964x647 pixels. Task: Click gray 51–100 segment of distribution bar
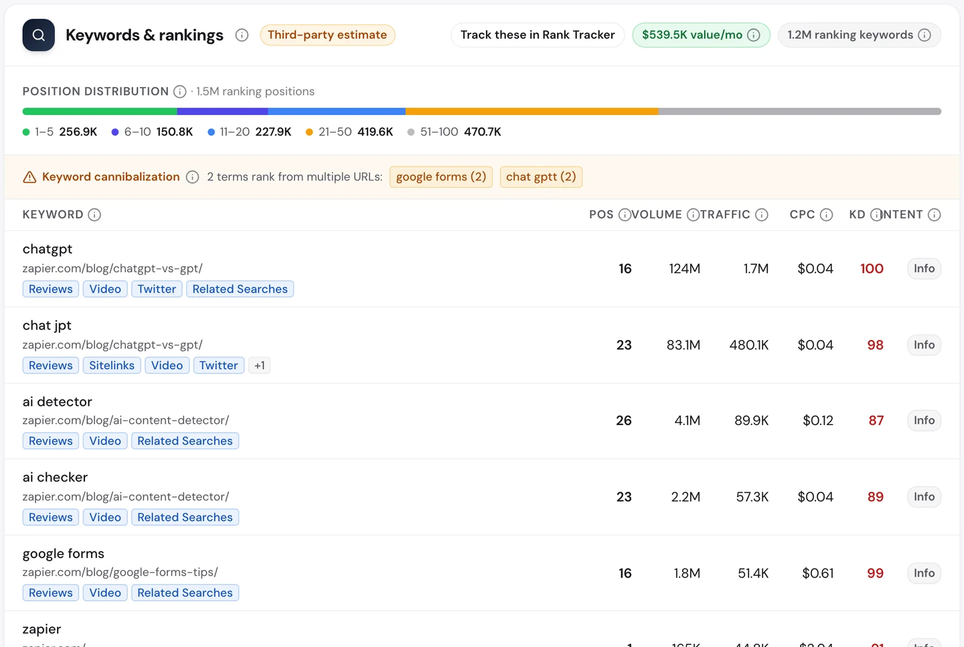click(800, 112)
